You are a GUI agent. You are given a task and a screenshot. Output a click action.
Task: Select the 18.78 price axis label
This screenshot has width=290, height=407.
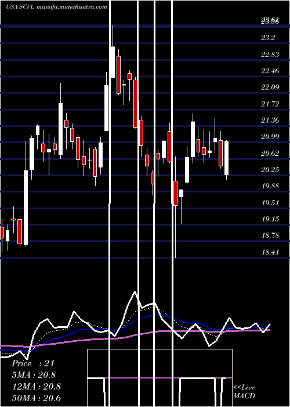(x=270, y=235)
